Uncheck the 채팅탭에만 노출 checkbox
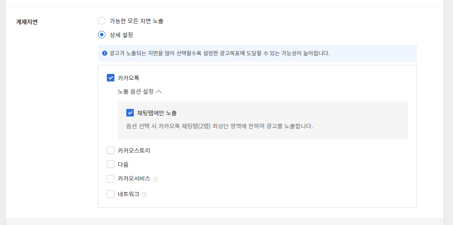Viewport: 453px width, 225px height. [130, 113]
